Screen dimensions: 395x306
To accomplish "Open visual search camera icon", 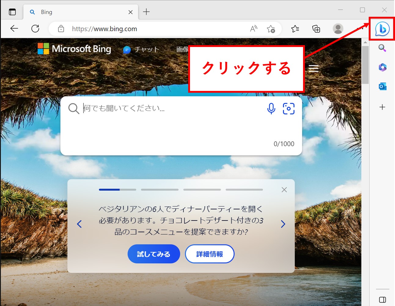I will (289, 109).
